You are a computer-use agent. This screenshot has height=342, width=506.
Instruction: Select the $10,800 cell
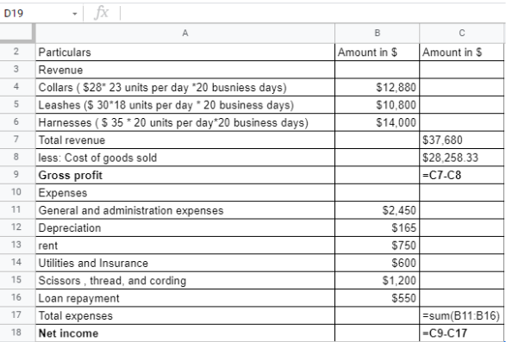[378, 104]
